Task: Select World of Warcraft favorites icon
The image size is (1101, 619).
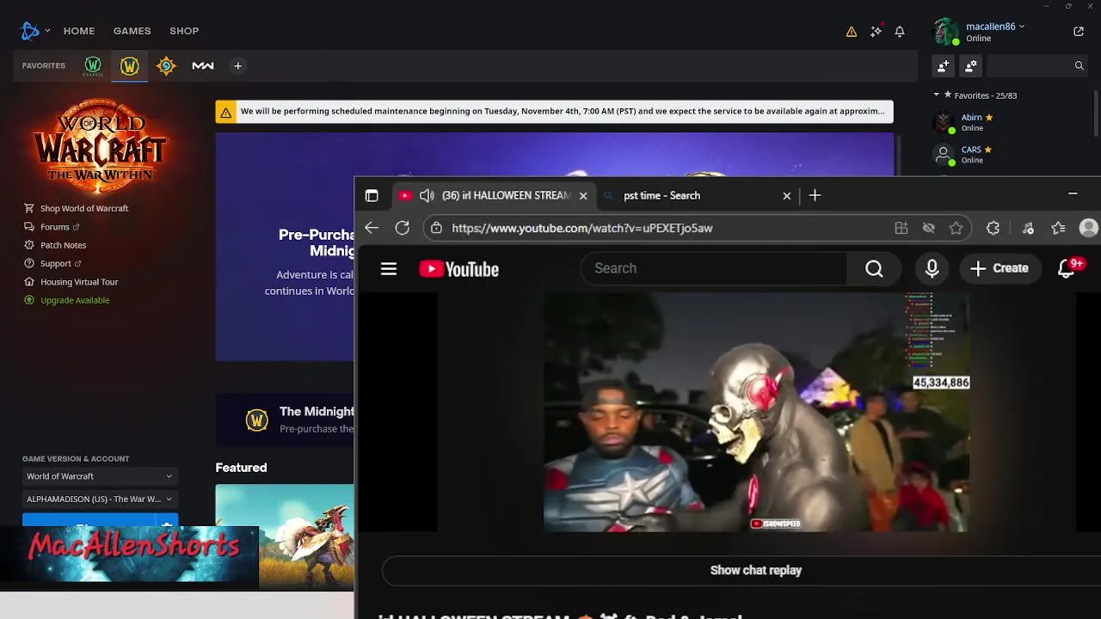Action: click(130, 66)
